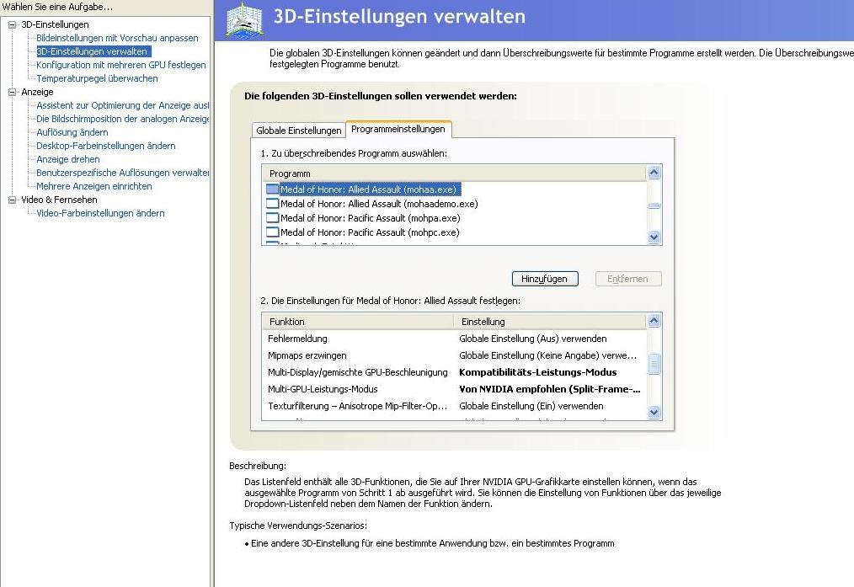Image resolution: width=854 pixels, height=587 pixels.
Task: Open 'Desktop-Farbeinstellungen ändern'
Action: pyautogui.click(x=105, y=146)
